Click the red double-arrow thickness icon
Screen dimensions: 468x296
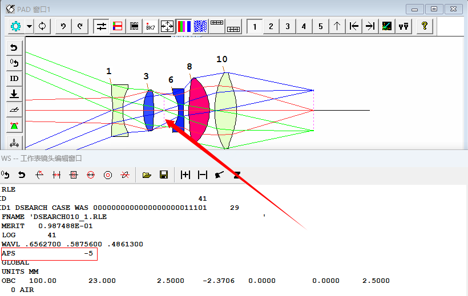(x=57, y=175)
